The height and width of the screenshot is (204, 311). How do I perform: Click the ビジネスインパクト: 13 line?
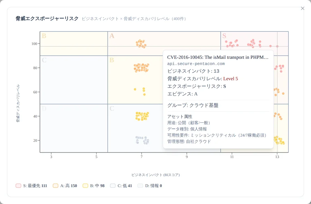click(x=193, y=71)
